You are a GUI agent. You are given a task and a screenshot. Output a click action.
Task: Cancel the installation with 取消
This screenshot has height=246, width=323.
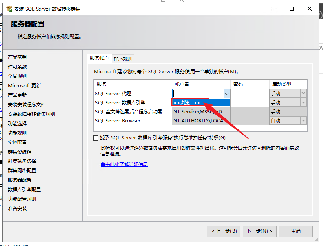tap(296, 231)
